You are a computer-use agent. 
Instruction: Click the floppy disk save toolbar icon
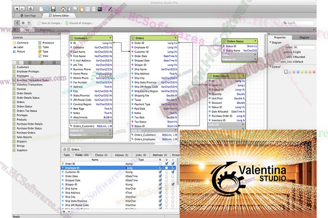pyautogui.click(x=53, y=9)
